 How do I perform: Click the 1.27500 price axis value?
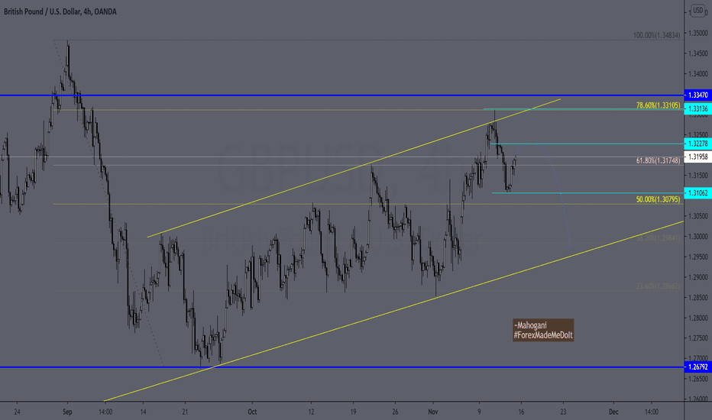(x=698, y=338)
